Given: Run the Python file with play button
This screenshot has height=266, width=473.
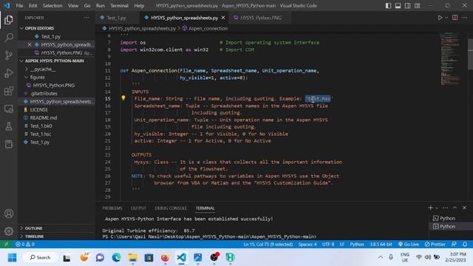Looking at the screenshot, I should point(440,18).
